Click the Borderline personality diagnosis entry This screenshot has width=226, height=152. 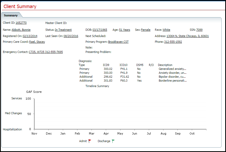pyautogui.click(x=173, y=81)
